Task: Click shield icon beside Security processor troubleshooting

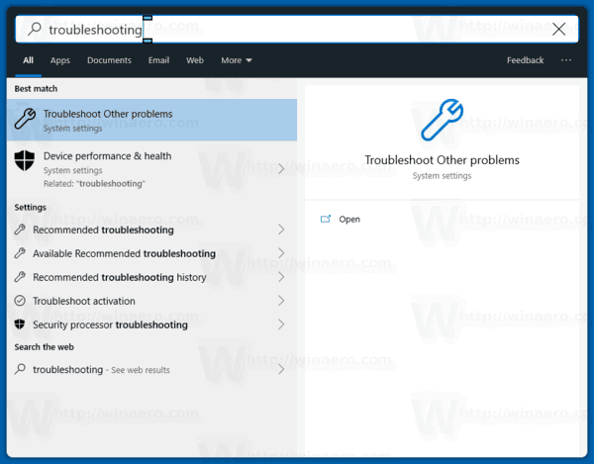Action: pyautogui.click(x=20, y=325)
